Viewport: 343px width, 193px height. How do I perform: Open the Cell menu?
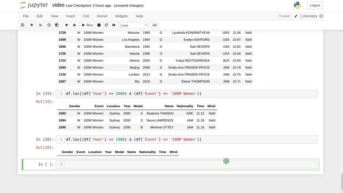coord(86,16)
